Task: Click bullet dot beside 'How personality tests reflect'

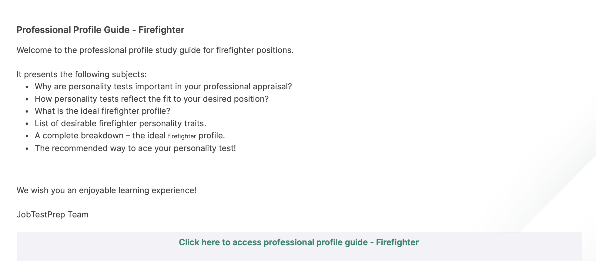Action: (x=27, y=99)
